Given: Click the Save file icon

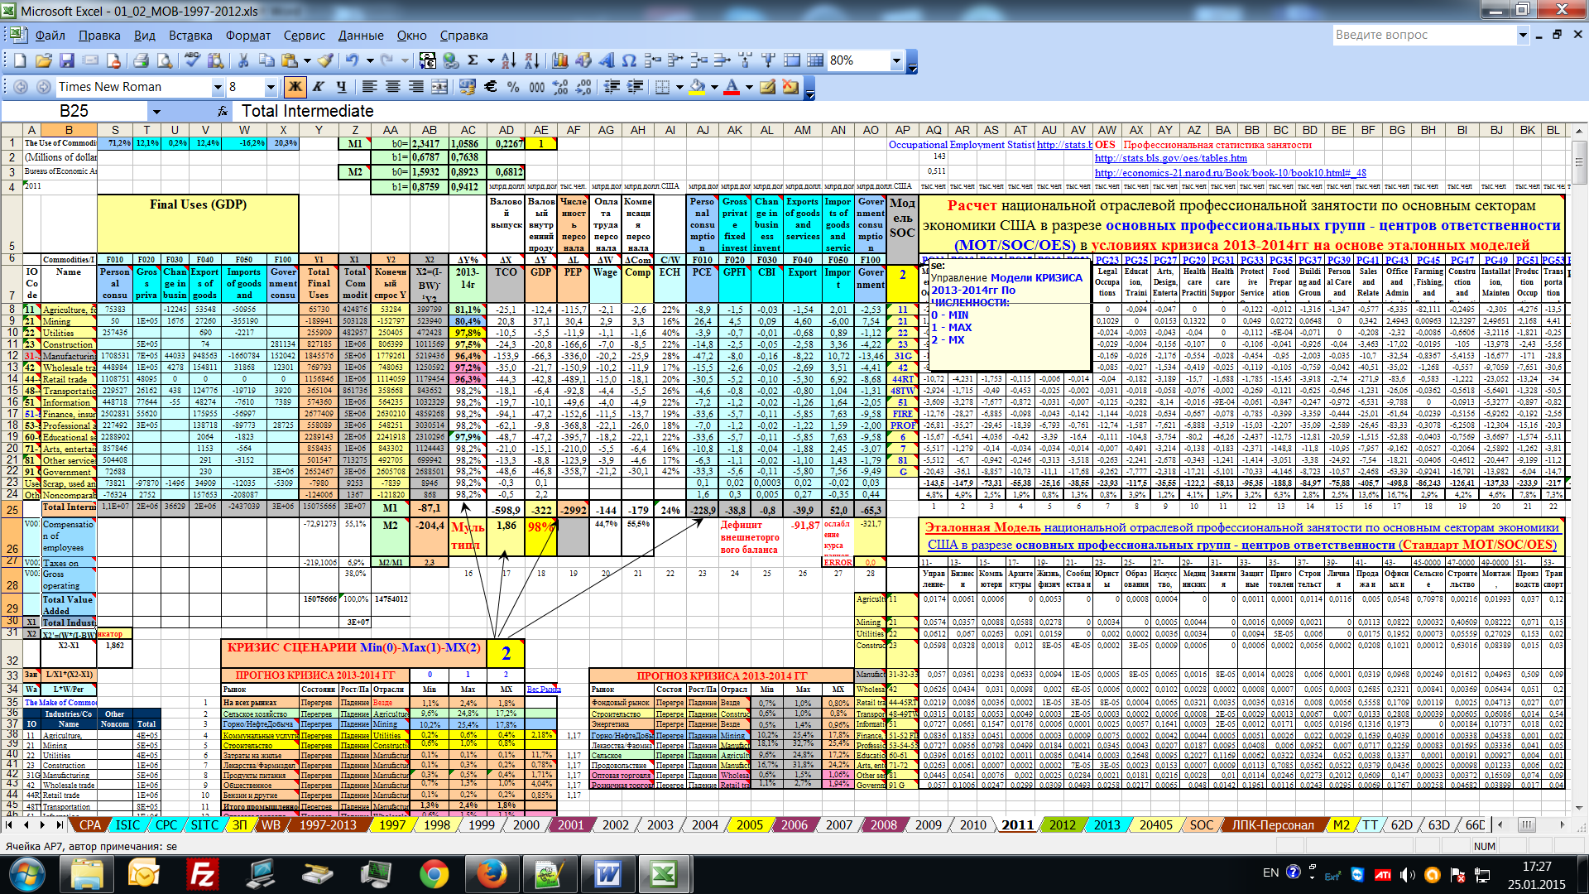Looking at the screenshot, I should click(67, 60).
